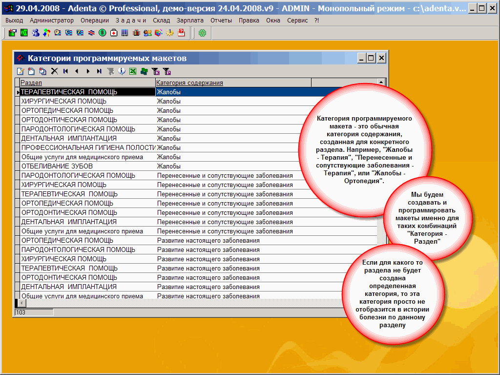Click the filter icon marked K
This screenshot has height=375, width=500.
pos(156,71)
